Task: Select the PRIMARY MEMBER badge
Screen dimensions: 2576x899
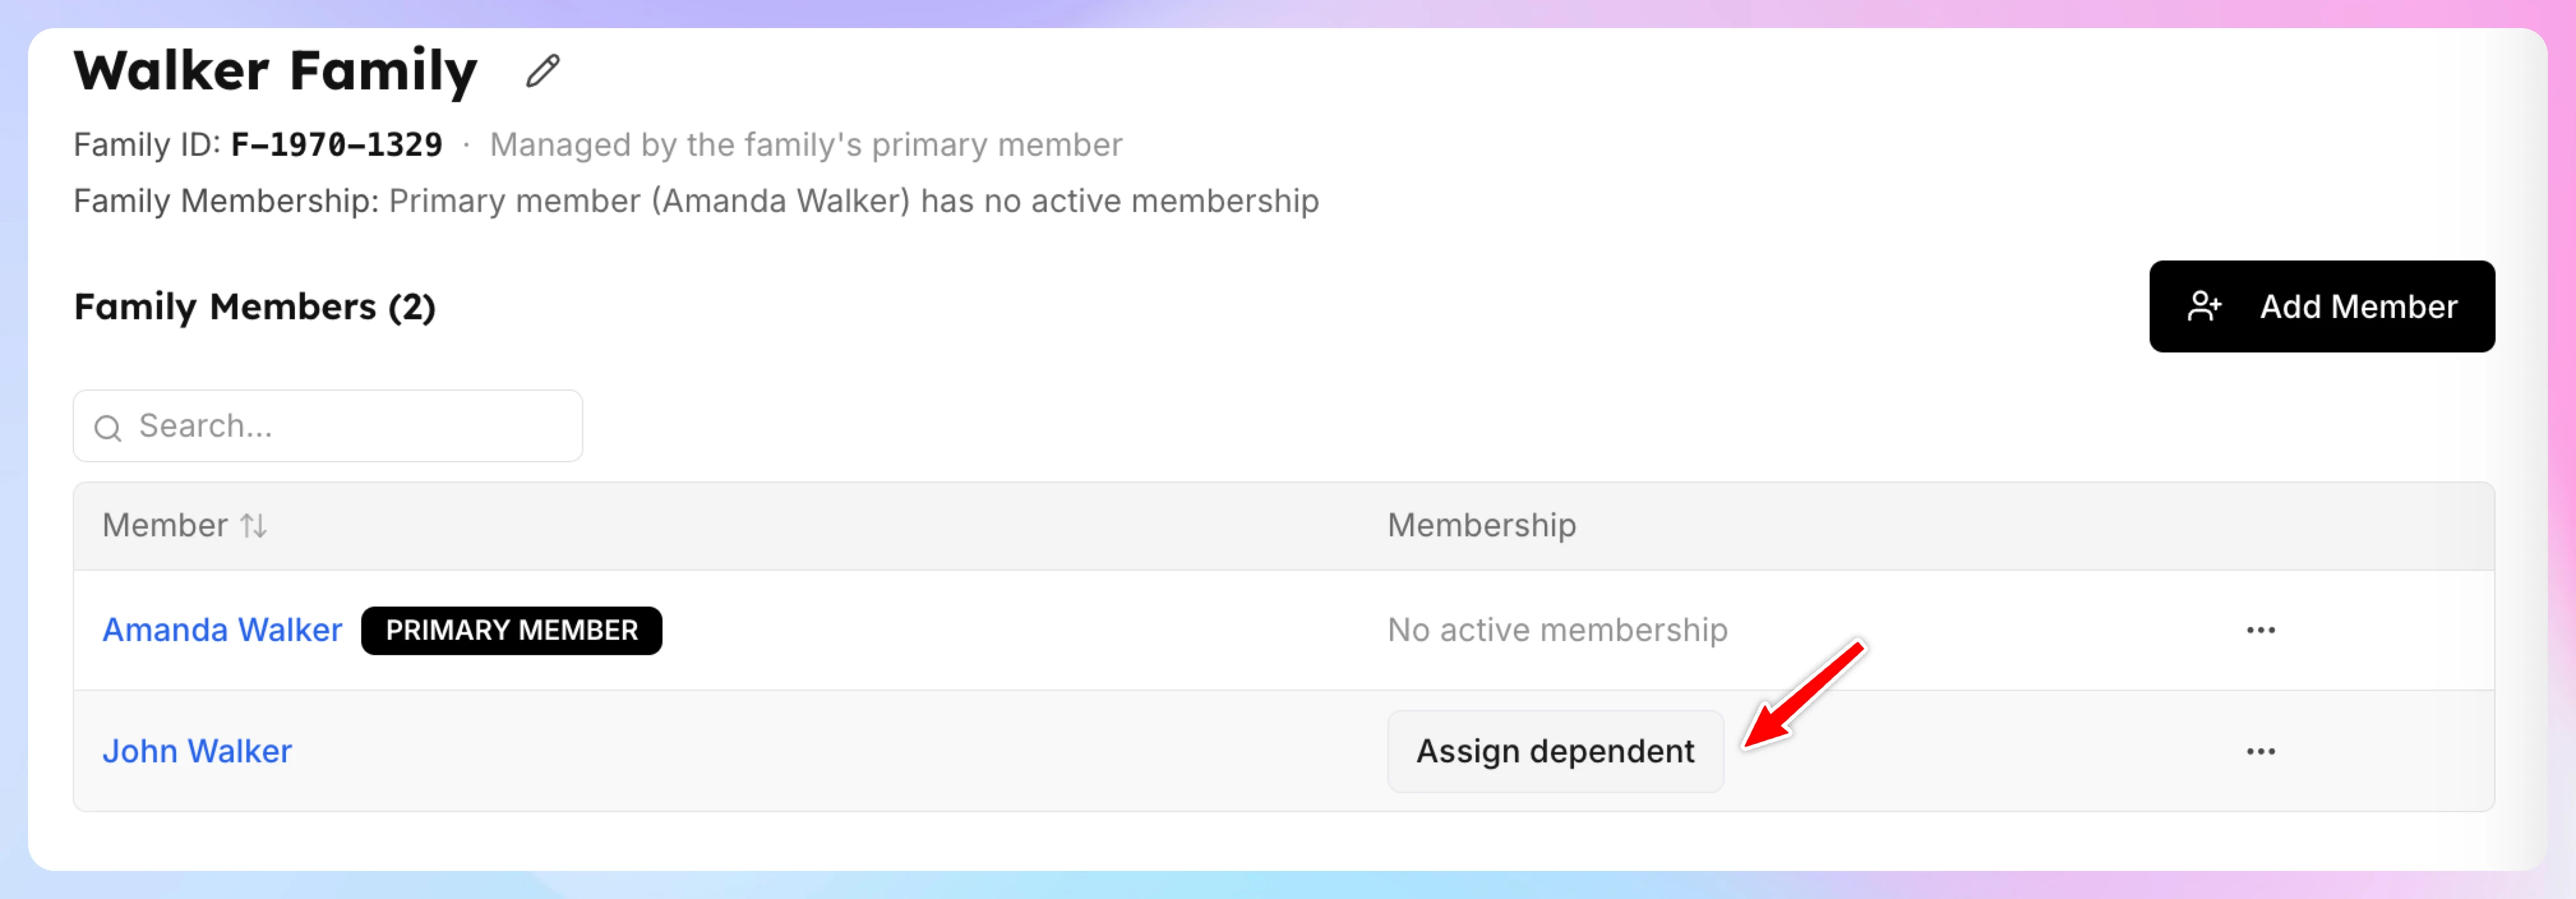Action: (x=511, y=630)
